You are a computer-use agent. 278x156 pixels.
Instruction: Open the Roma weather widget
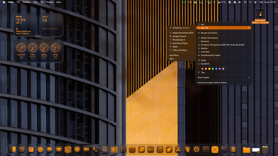coord(25,25)
